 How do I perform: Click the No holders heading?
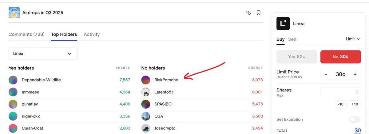(x=153, y=68)
